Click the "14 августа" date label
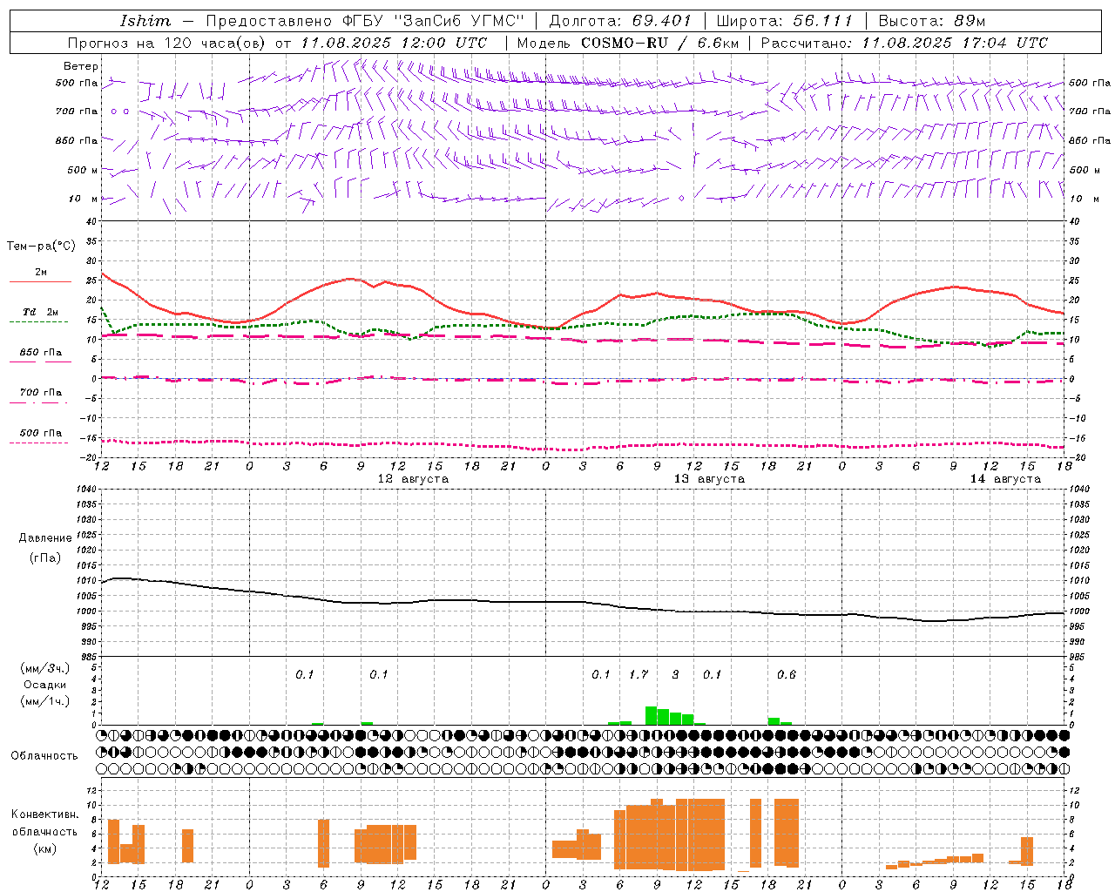Image resolution: width=1115 pixels, height=892 pixels. coord(1005,479)
